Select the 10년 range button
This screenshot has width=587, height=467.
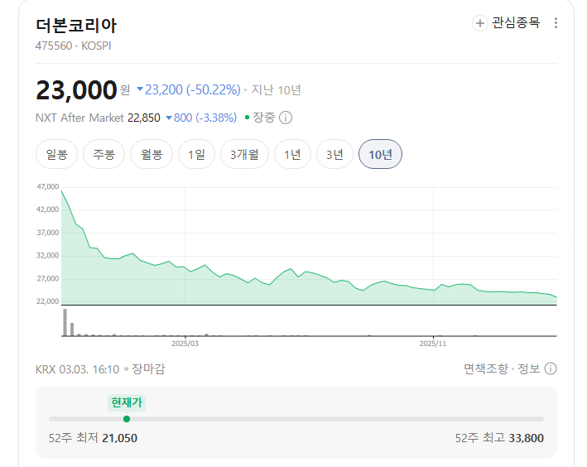coord(380,154)
